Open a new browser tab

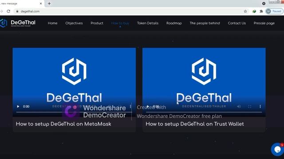pos(49,4)
